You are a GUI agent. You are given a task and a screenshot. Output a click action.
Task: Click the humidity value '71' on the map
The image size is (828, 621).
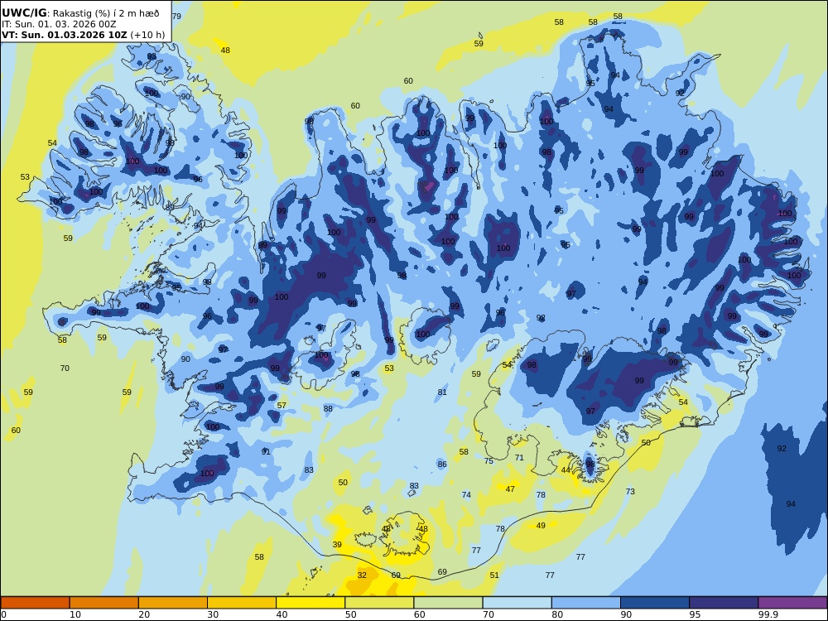point(519,458)
